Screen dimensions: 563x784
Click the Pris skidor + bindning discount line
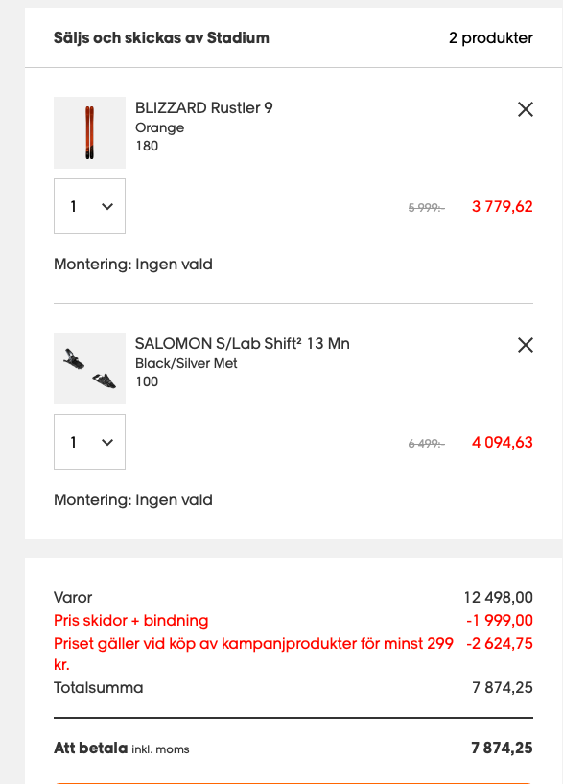130,620
